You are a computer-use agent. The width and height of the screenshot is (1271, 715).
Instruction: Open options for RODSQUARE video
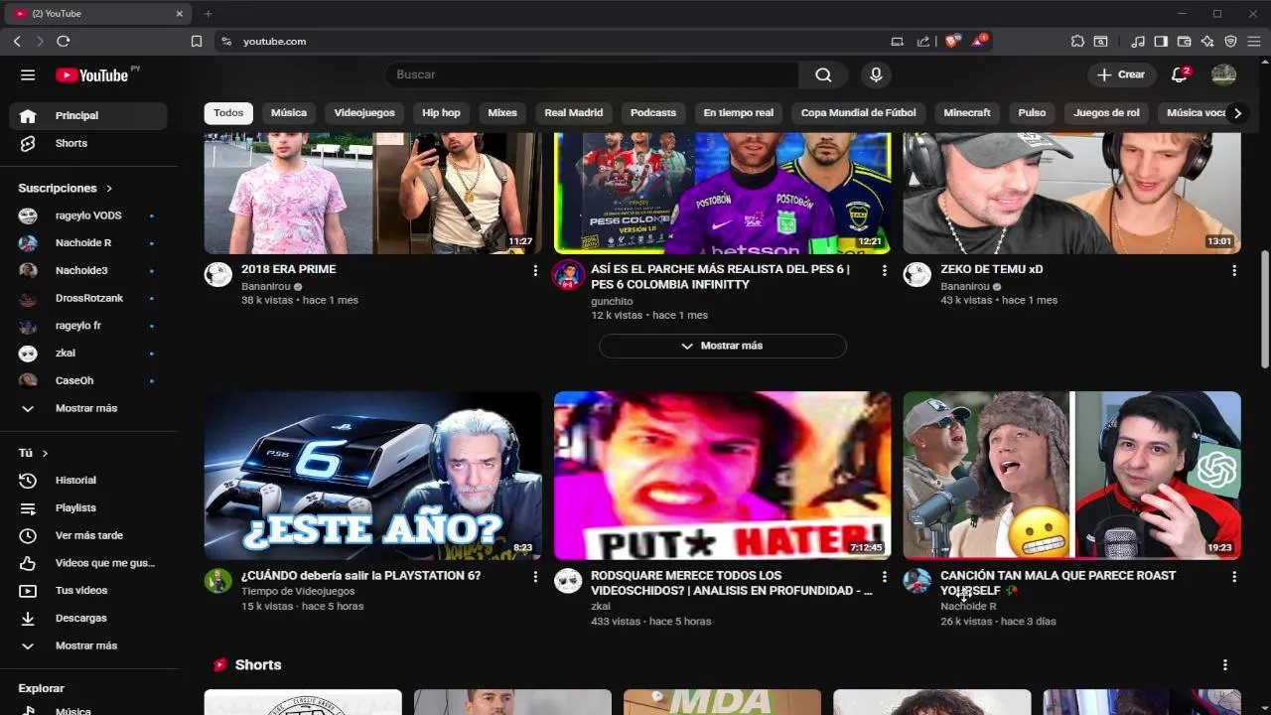click(885, 576)
